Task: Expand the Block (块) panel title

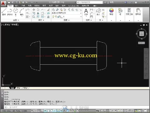Action: [101, 20]
